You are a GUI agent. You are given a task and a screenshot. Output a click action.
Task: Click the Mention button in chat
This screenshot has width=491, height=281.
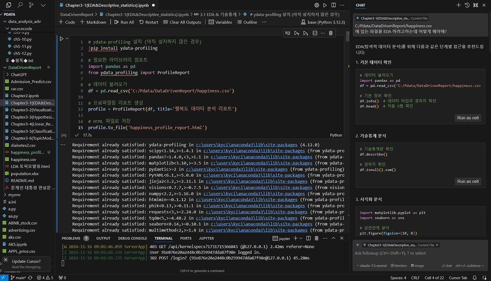point(399,266)
